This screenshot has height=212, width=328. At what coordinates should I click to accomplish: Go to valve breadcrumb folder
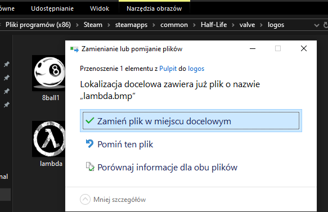(247, 25)
